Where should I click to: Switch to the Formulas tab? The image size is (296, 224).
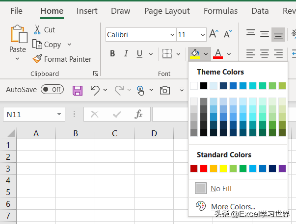point(221,11)
